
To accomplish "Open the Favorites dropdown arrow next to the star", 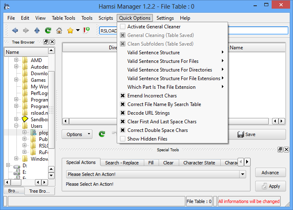I will click(78, 30).
